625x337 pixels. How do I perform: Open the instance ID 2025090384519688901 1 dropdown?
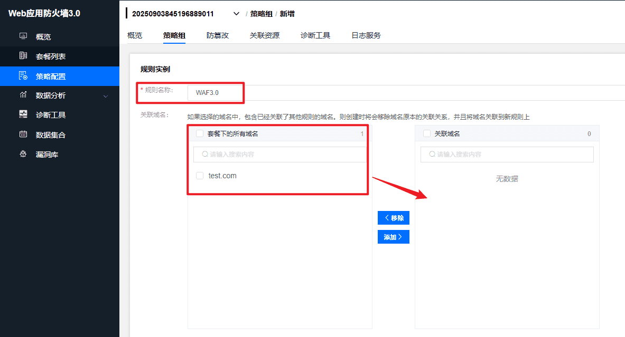(x=236, y=14)
